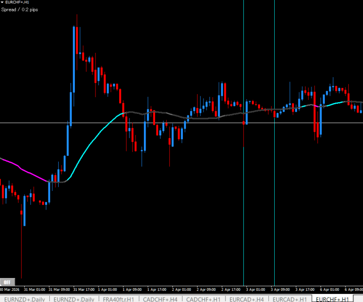This screenshot has width=363, height=302.
Task: Switch to the CADCHF+.H4 tab
Action: click(160, 299)
